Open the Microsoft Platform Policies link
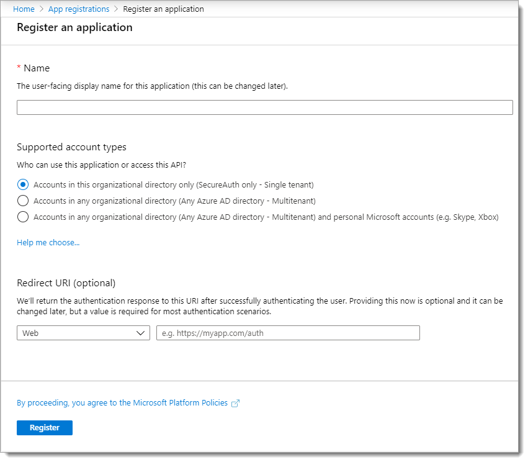 [x=122, y=402]
